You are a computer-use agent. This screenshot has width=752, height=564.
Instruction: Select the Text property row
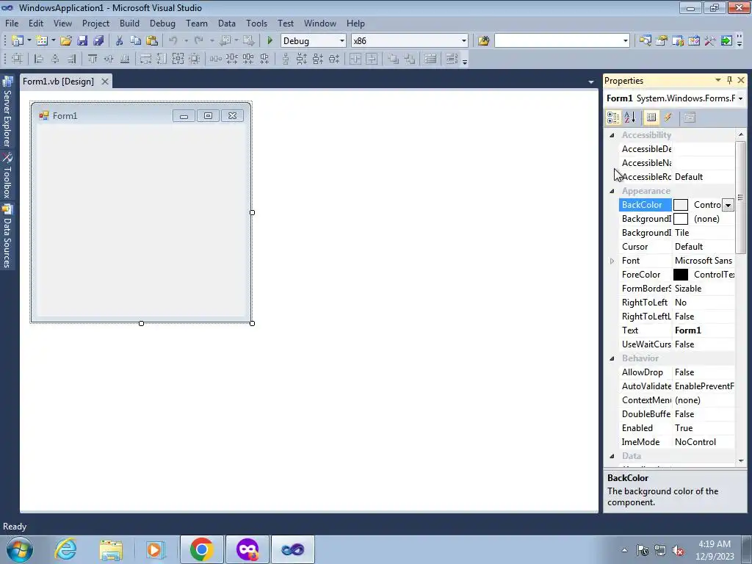point(676,330)
